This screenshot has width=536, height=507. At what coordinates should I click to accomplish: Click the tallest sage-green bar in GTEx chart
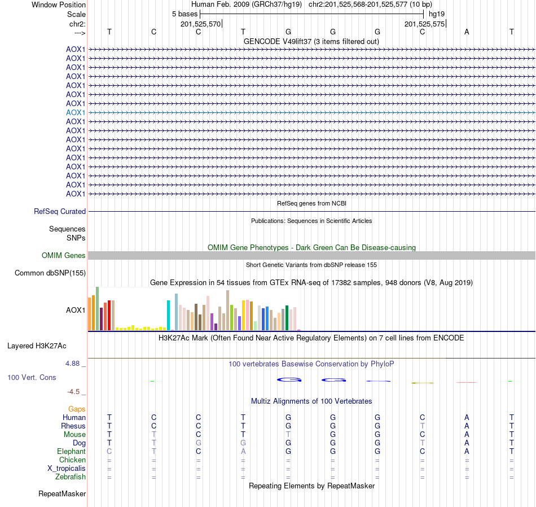(x=98, y=309)
